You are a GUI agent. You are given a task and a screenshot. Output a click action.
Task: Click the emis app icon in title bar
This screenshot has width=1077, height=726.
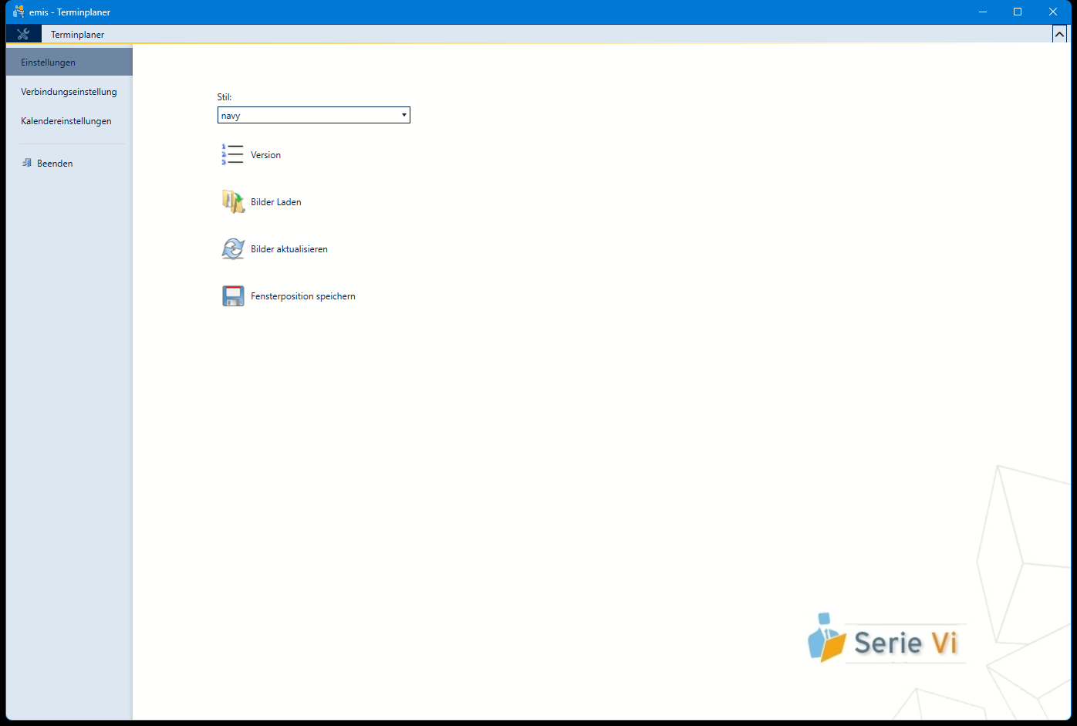[19, 12]
